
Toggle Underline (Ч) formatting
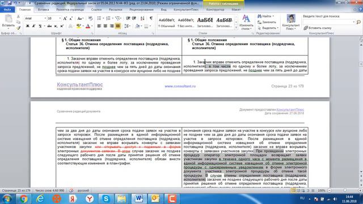[x=40, y=26]
